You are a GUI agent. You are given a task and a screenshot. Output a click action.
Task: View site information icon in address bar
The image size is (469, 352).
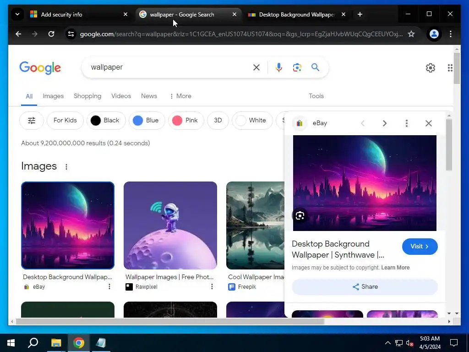pos(71,34)
